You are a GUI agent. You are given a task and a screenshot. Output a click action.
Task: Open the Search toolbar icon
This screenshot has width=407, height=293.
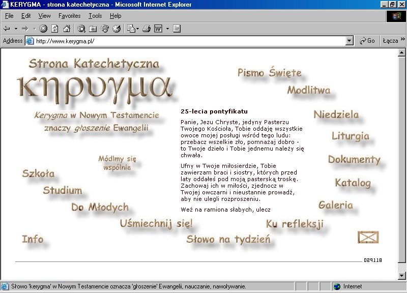coord(81,28)
